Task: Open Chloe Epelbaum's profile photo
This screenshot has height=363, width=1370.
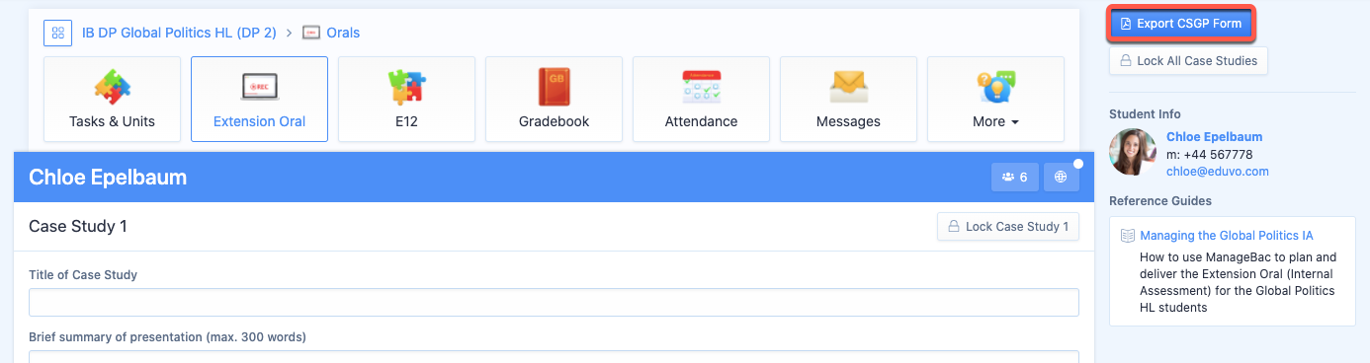Action: pos(1133,152)
